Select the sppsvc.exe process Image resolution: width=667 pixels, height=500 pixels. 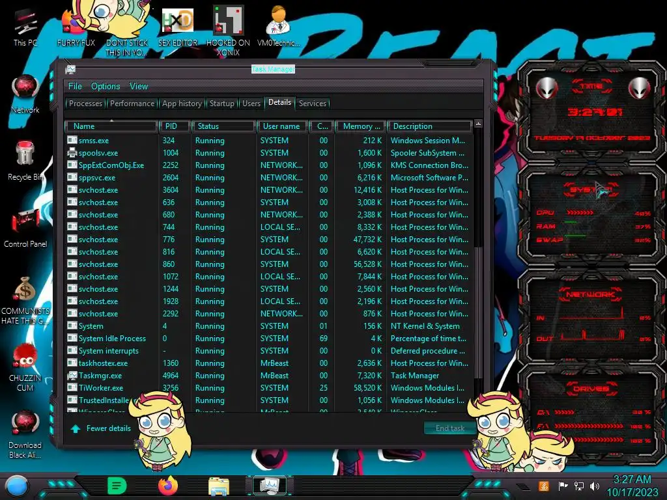coord(269,177)
